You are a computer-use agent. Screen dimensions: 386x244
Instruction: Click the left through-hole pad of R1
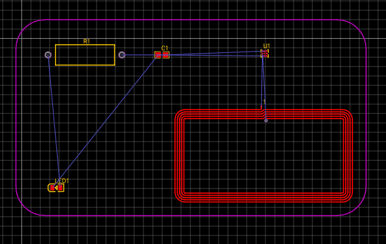[x=48, y=55]
